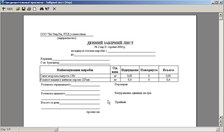Open a report file via folder icon
Image resolution: width=224 pixels, height=132 pixels.
pyautogui.click(x=18, y=9)
